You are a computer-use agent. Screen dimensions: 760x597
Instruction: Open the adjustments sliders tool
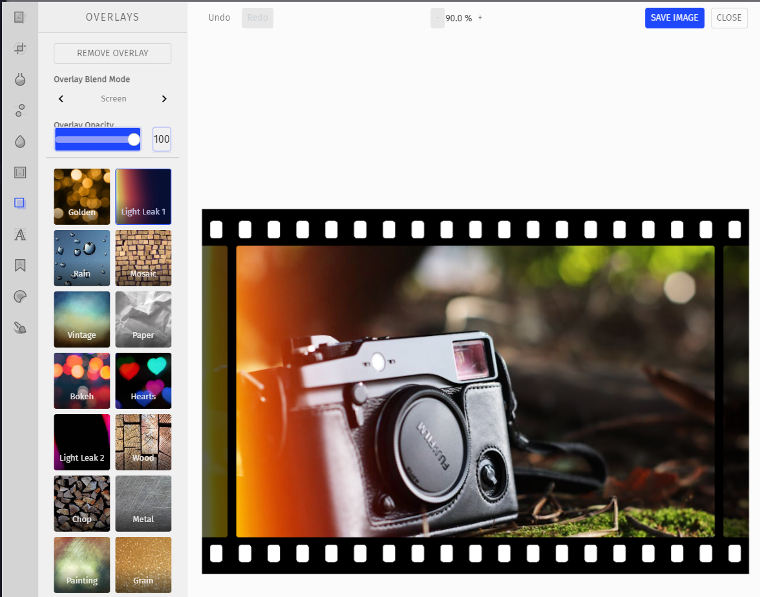click(x=20, y=110)
